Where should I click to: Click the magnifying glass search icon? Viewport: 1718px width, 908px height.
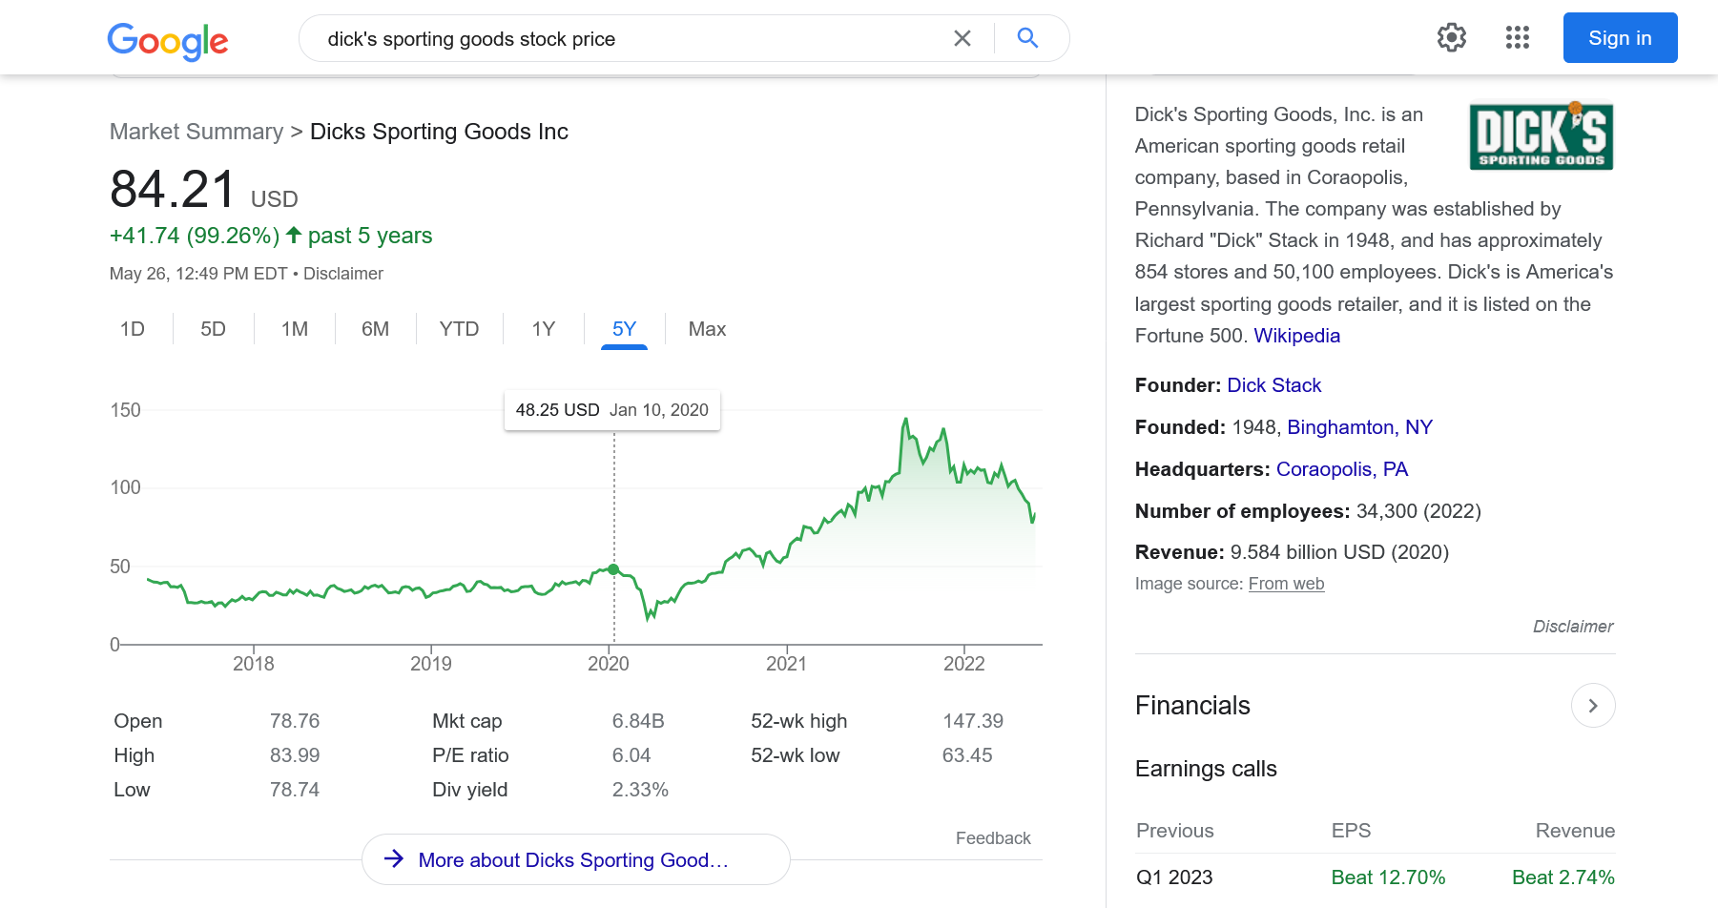pos(1027,38)
